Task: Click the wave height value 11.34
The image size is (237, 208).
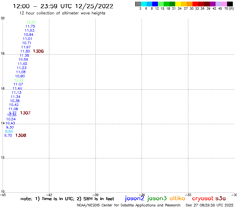Action: click(15, 97)
